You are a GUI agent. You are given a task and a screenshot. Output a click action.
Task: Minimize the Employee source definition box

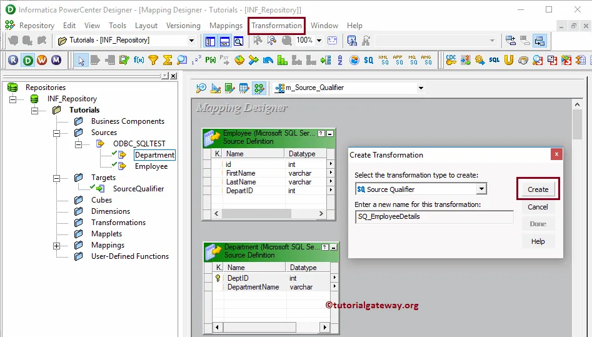coord(329,133)
